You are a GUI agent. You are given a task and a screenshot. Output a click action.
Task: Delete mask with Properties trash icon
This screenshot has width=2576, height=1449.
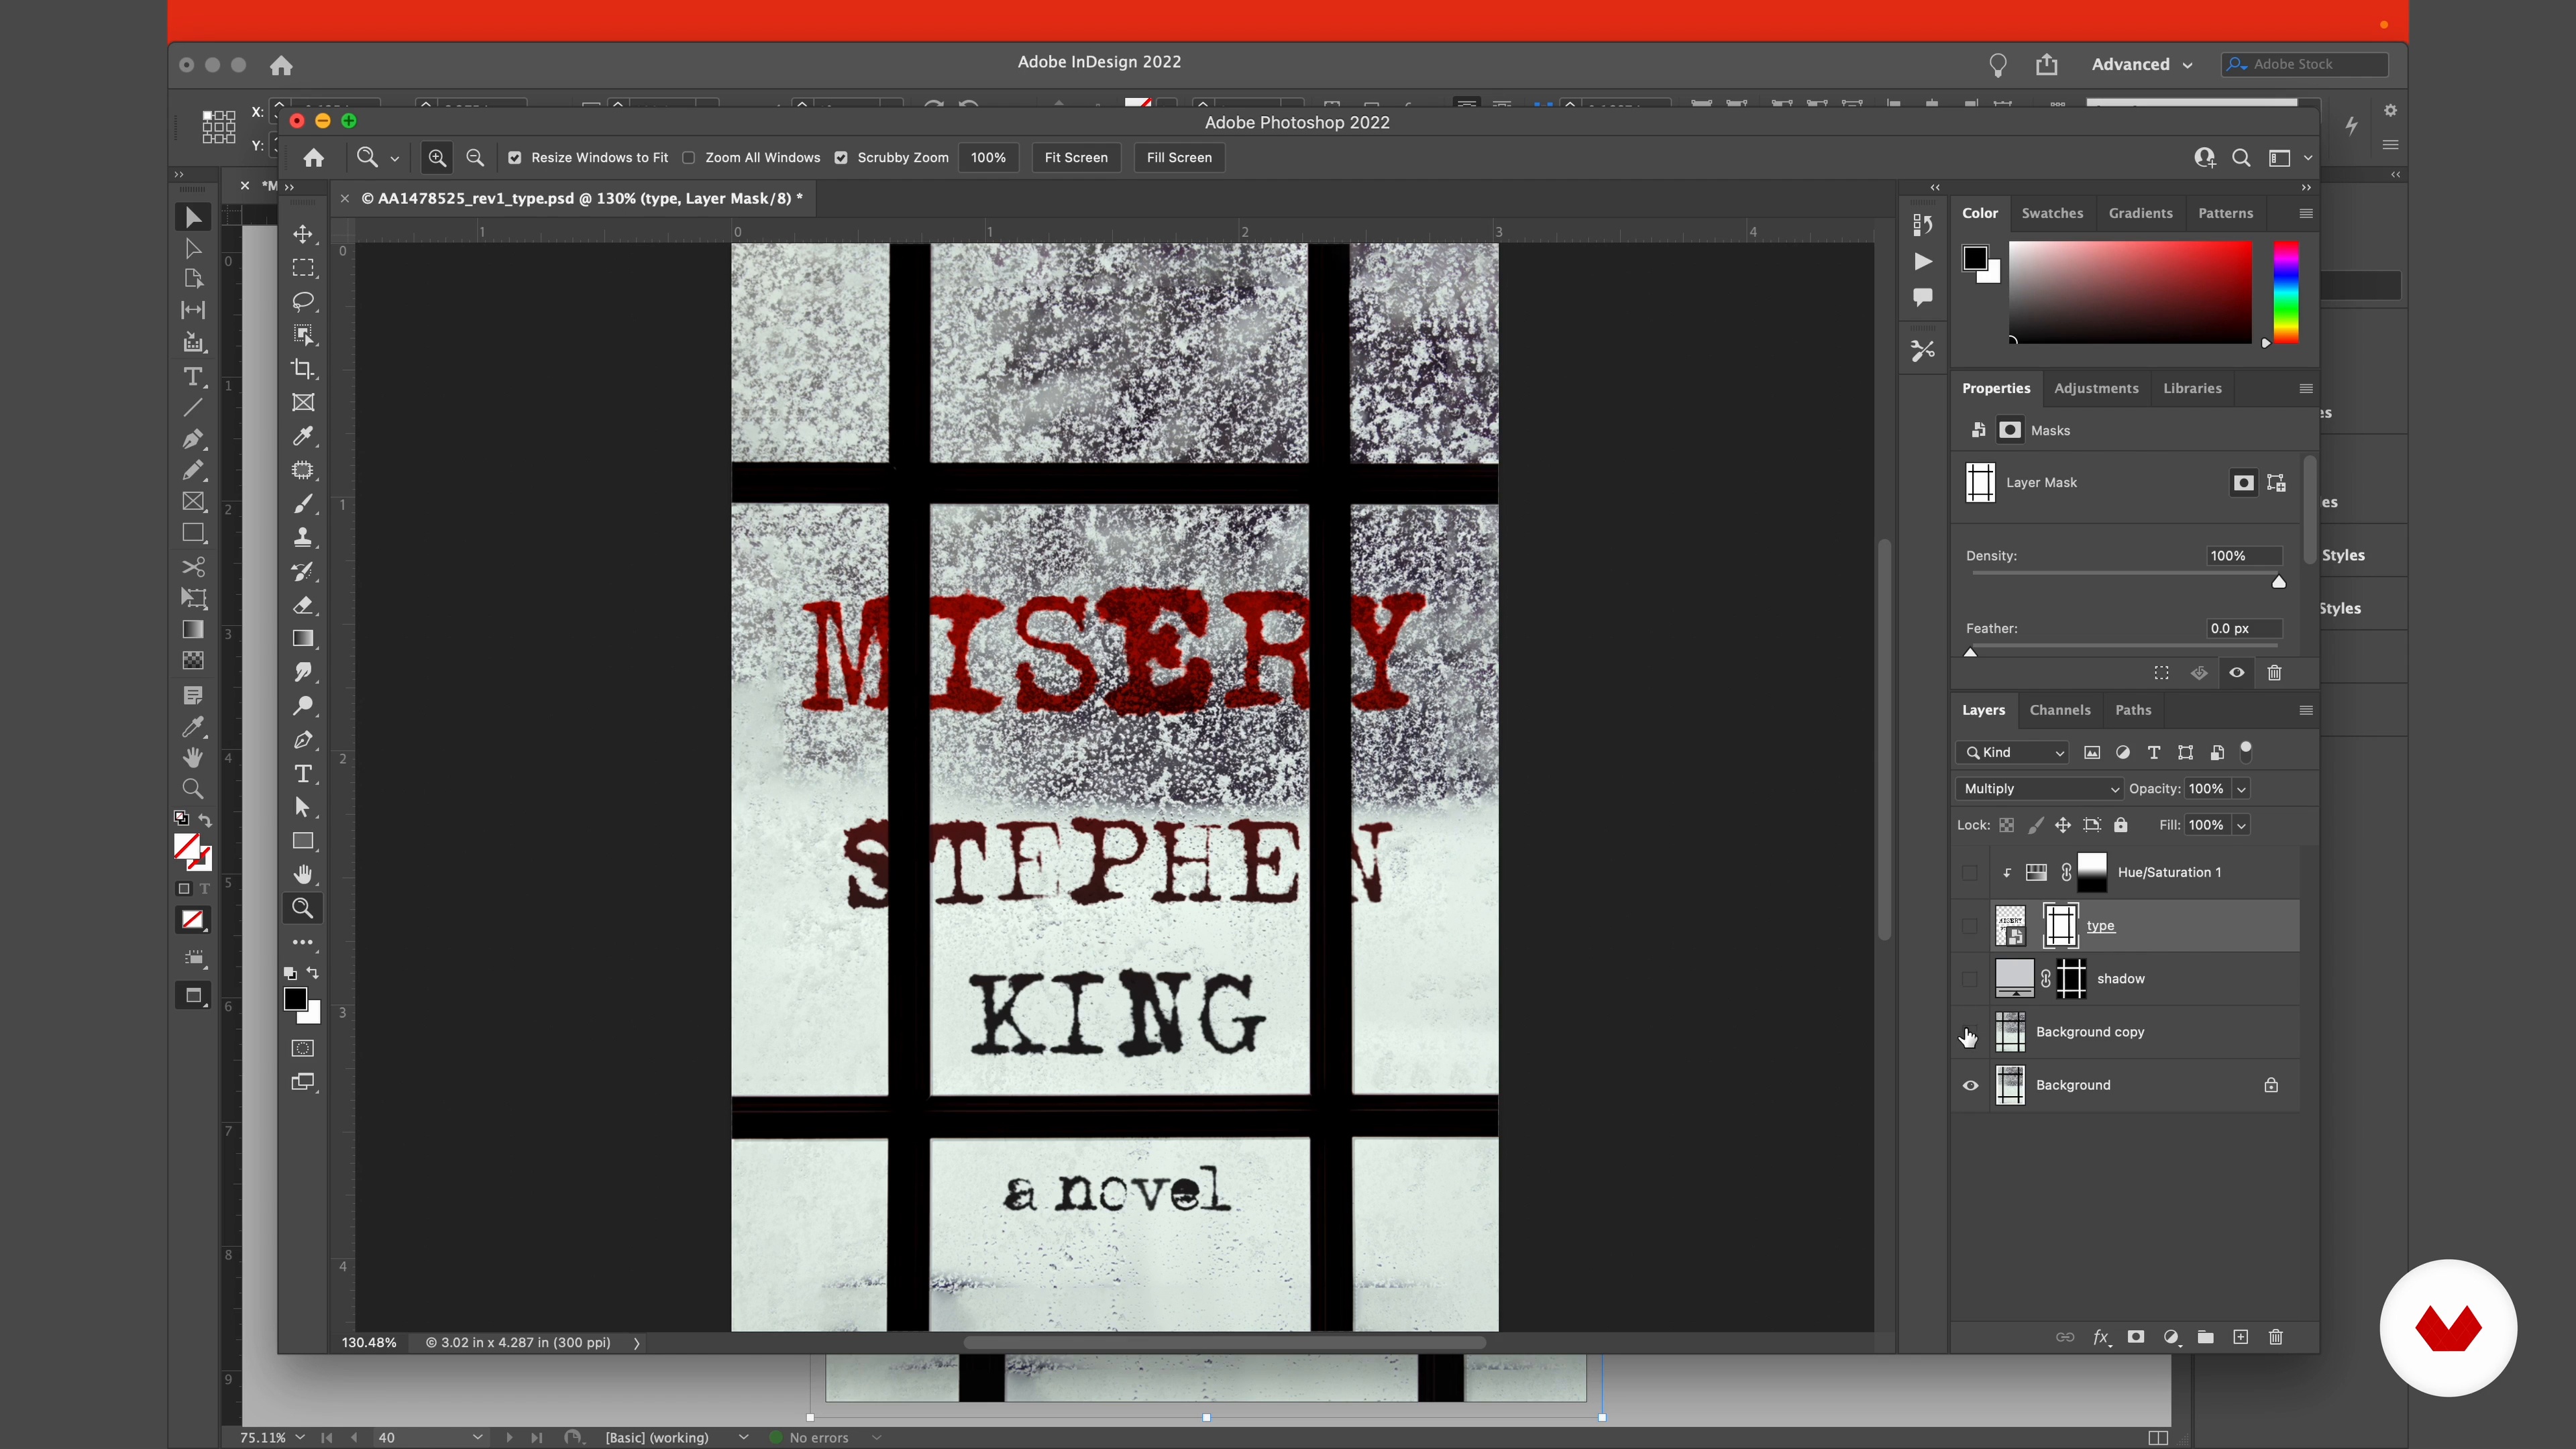[2275, 673]
